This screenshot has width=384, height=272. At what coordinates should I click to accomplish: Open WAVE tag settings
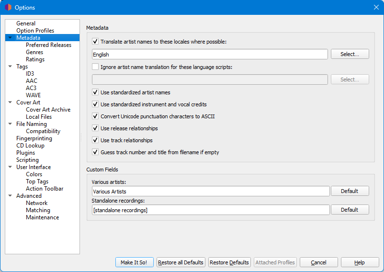coord(34,95)
